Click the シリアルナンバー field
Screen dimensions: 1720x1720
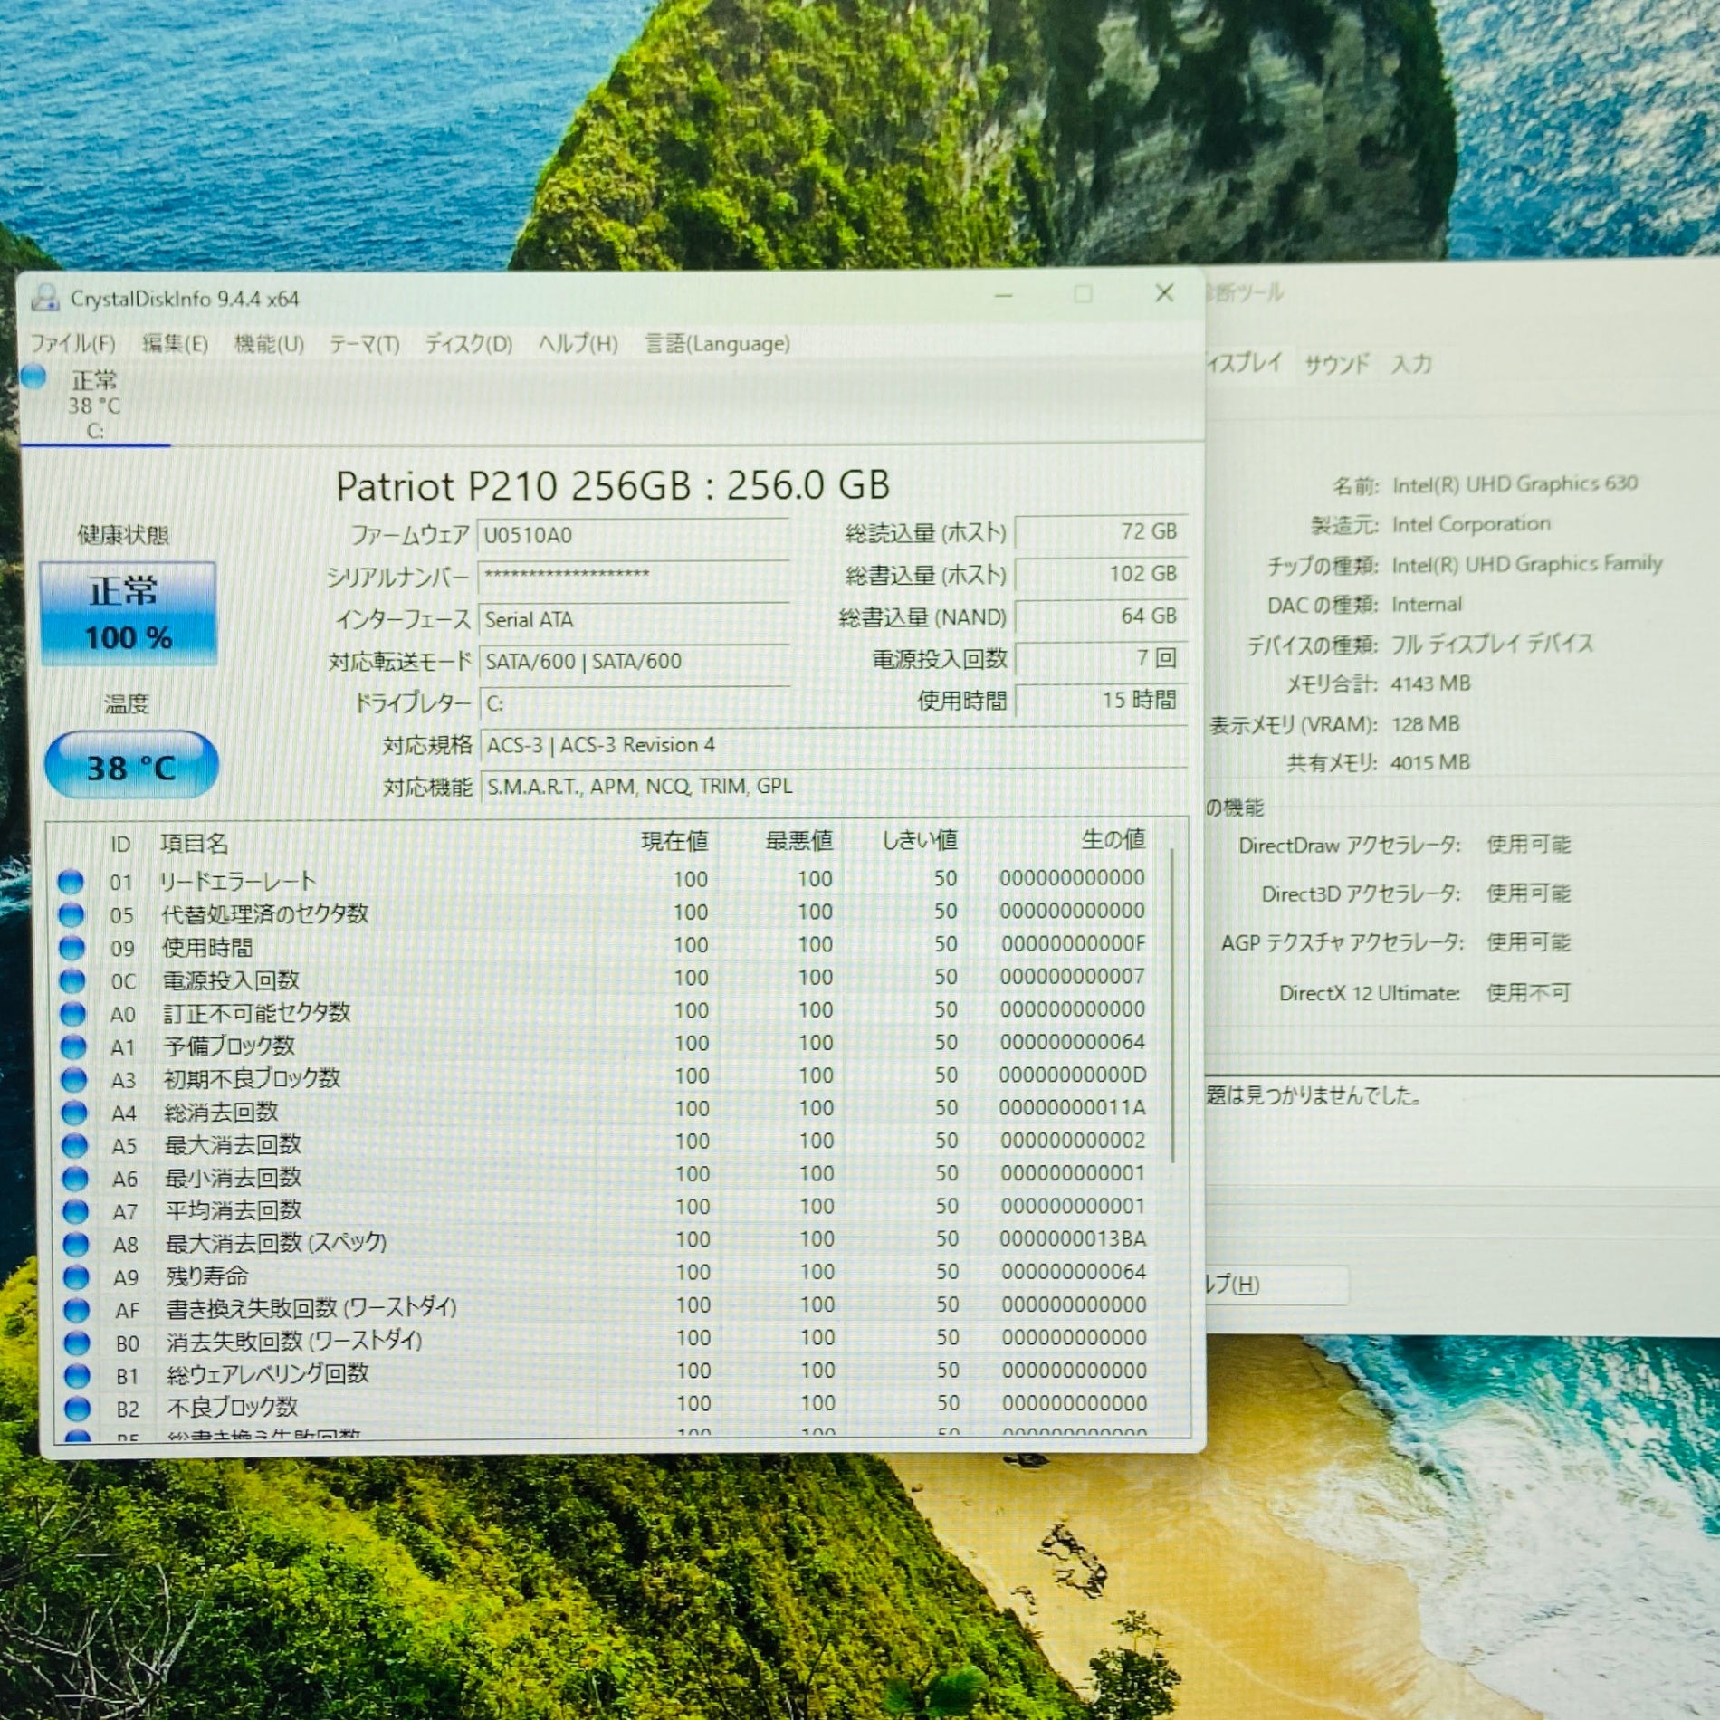[x=634, y=576]
